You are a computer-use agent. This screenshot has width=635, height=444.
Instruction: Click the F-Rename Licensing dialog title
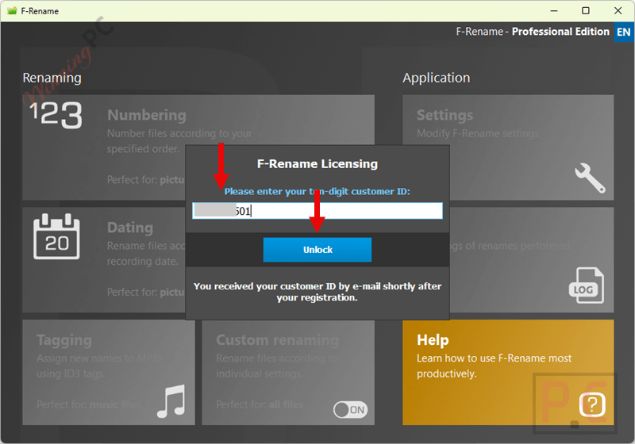(x=317, y=164)
